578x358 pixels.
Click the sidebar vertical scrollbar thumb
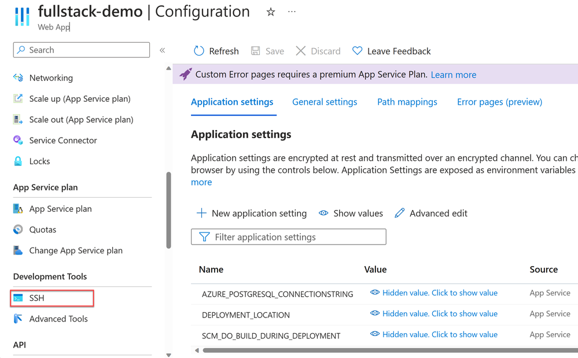[x=169, y=211]
